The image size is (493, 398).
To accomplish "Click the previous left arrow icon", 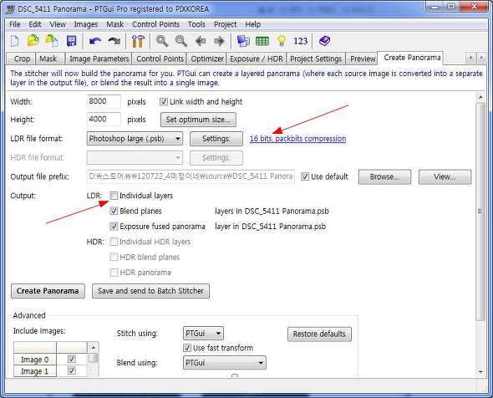I will coord(201,41).
